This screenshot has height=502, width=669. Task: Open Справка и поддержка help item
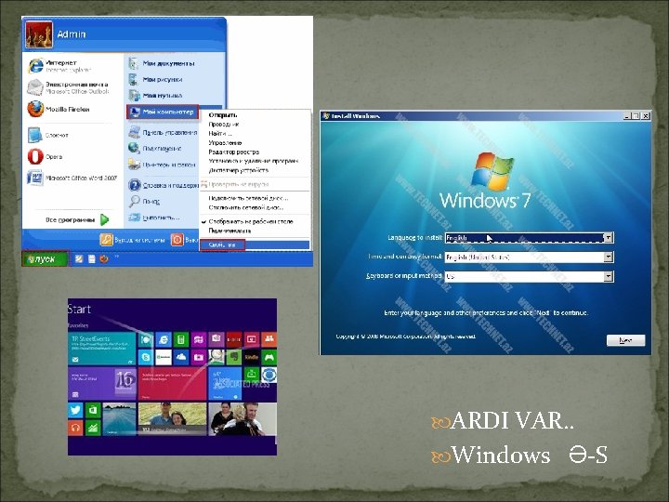pos(164,185)
